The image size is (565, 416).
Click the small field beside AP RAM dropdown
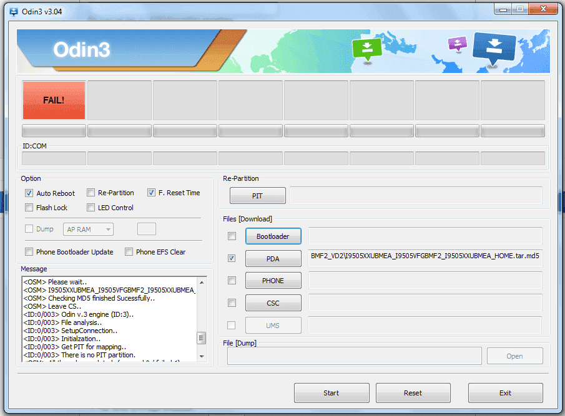(146, 229)
